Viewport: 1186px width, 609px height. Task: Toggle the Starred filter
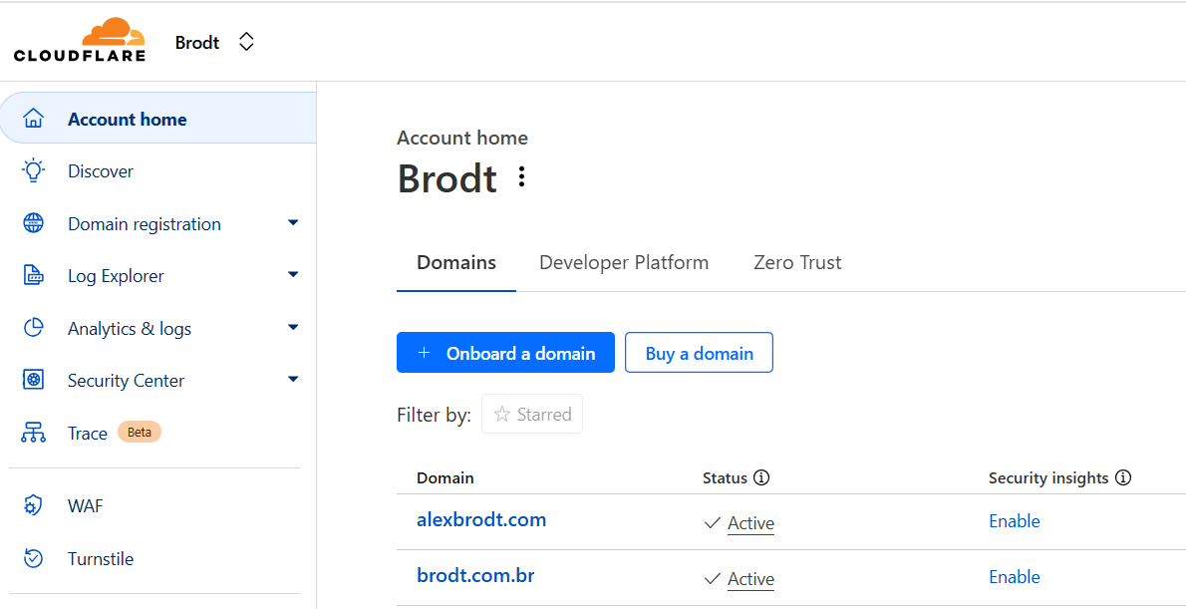click(x=531, y=413)
